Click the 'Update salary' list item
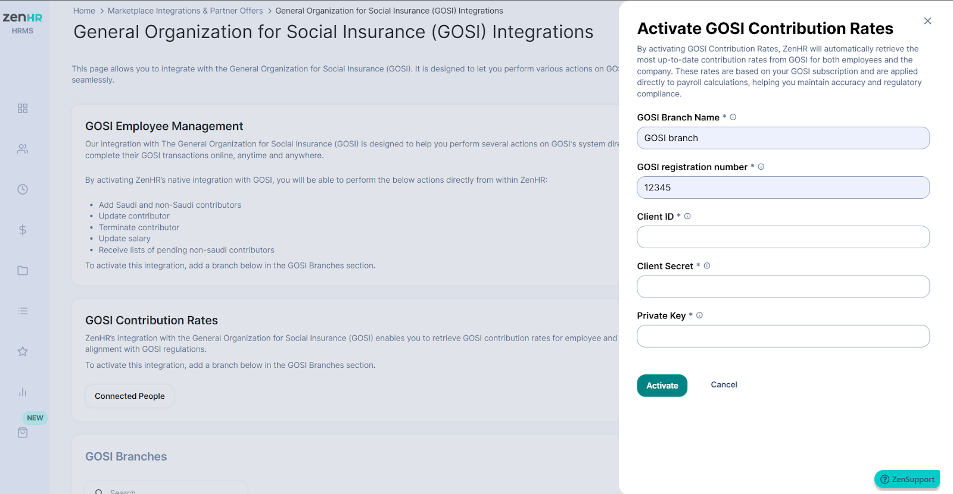 [x=124, y=239]
